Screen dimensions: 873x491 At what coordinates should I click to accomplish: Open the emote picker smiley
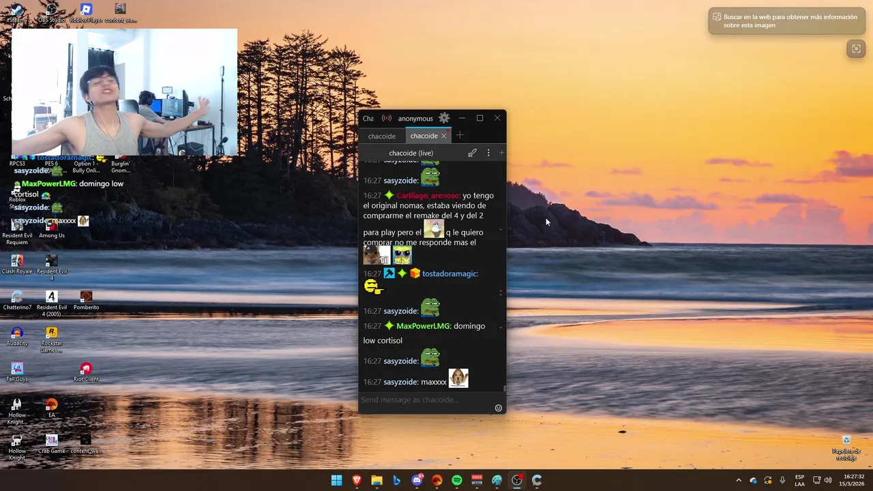click(499, 408)
